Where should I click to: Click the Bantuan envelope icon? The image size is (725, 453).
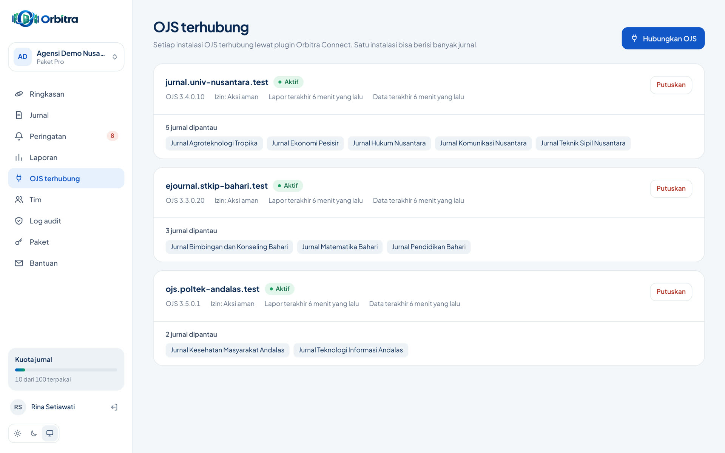(x=19, y=263)
